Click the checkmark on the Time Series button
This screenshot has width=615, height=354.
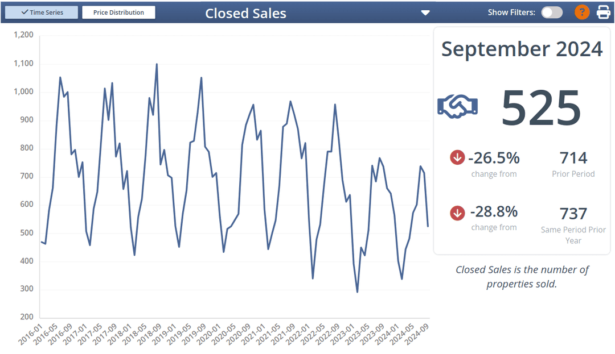[x=23, y=11]
